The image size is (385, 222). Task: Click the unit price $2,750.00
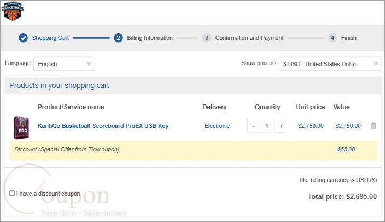pyautogui.click(x=311, y=126)
